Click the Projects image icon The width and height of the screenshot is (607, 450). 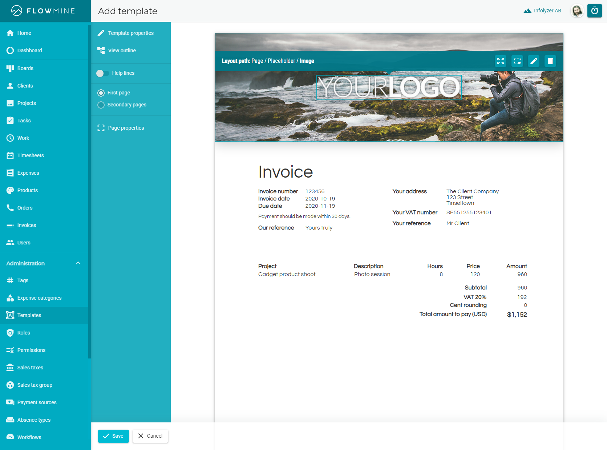pyautogui.click(x=10, y=103)
